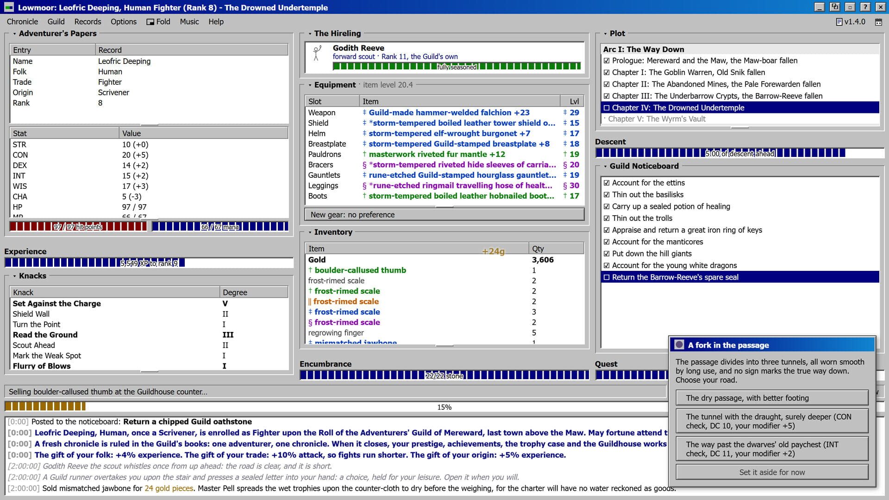Image resolution: width=889 pixels, height=500 pixels.
Task: Collapse the Hireling panel
Action: (x=310, y=34)
